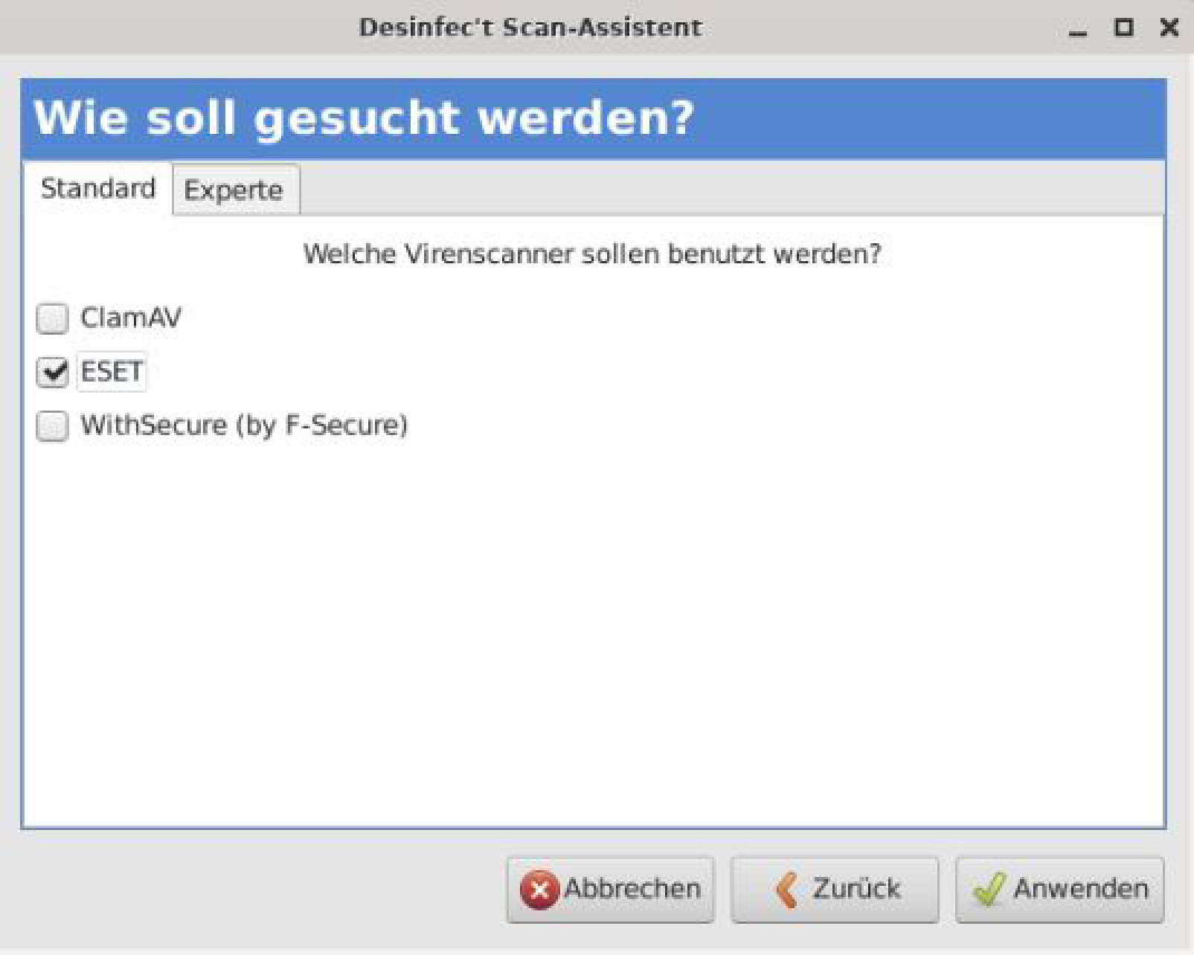
Task: Click the green checkmark icon on Anwenden
Action: [989, 890]
